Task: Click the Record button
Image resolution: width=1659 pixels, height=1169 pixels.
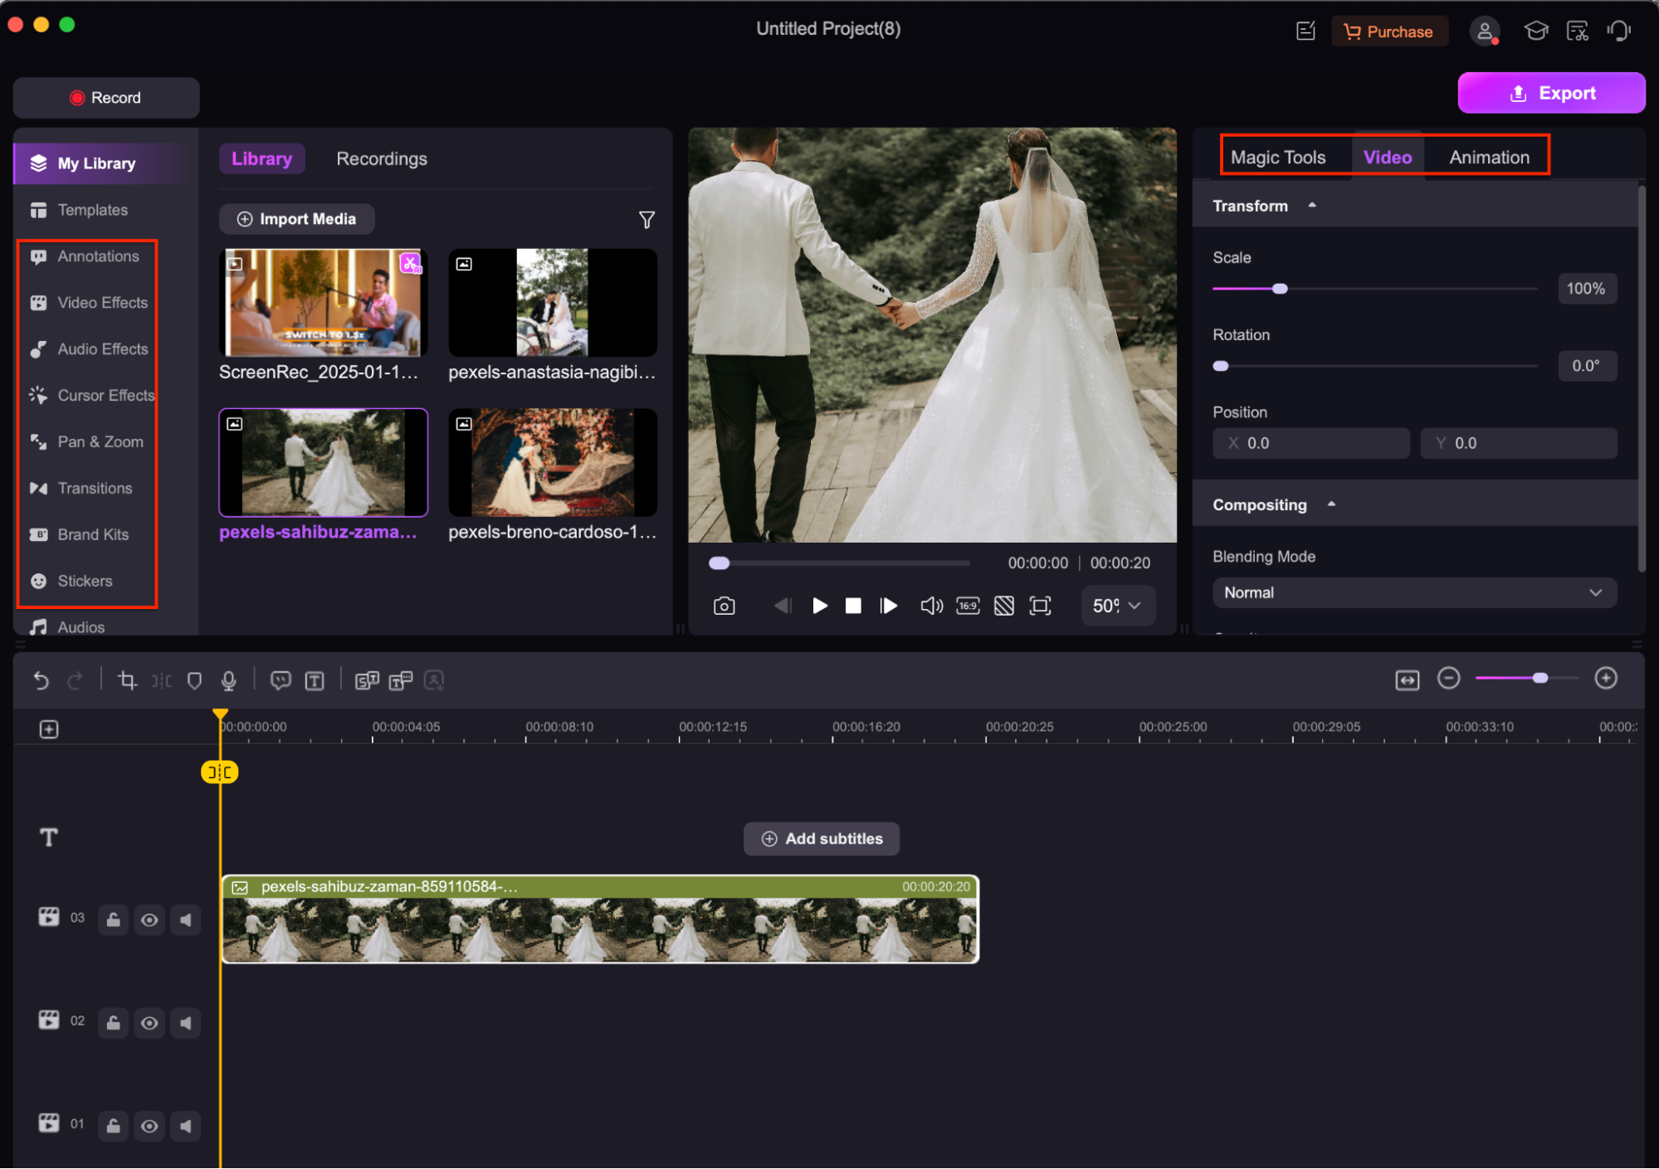Action: (106, 98)
